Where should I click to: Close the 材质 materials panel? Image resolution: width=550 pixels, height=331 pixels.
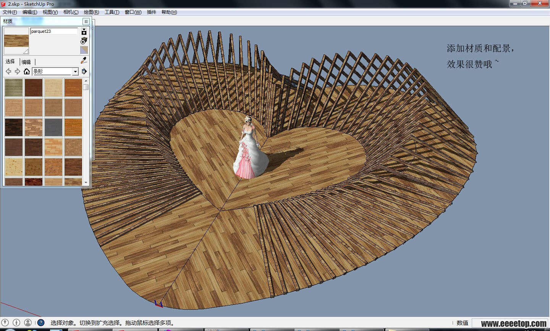click(86, 21)
